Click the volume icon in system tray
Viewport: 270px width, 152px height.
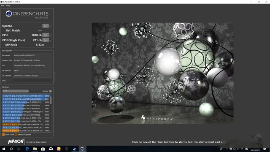[x=238, y=149]
